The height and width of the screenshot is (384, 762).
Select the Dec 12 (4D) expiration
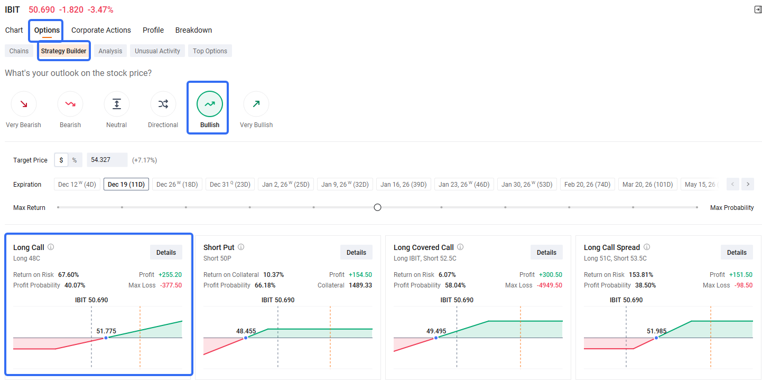tap(77, 184)
